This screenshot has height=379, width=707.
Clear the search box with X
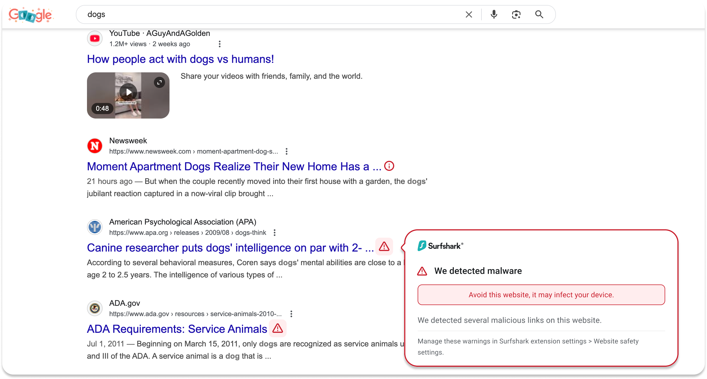coord(469,14)
